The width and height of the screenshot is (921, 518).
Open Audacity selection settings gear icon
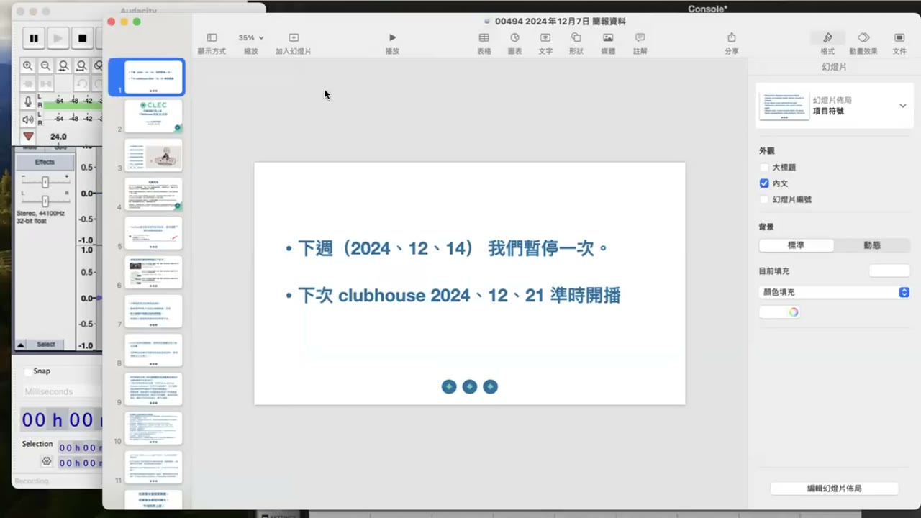point(47,461)
